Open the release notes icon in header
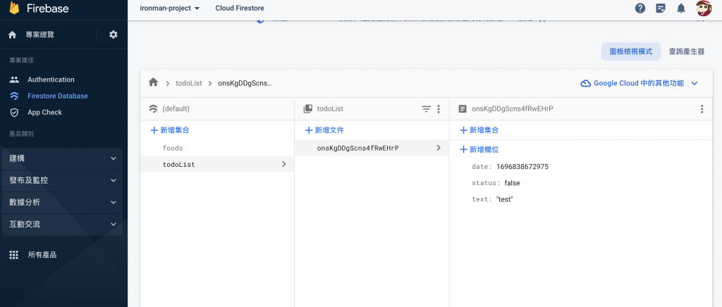This screenshot has width=722, height=307. [661, 8]
